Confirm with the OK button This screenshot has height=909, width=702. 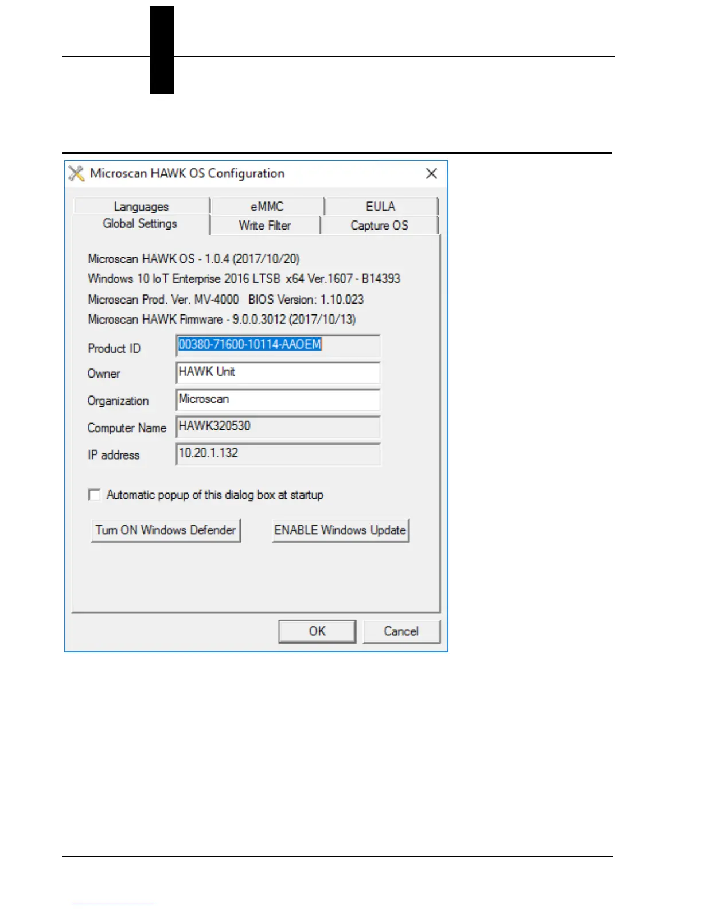[317, 631]
